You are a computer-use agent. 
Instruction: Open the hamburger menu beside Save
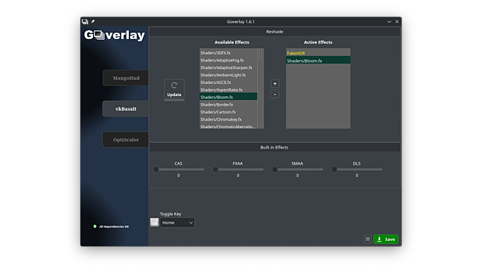[367, 239]
